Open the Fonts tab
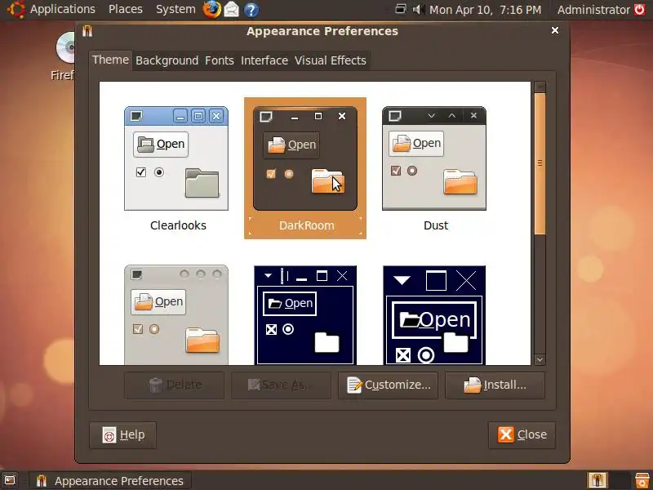The image size is (653, 490). tap(220, 60)
